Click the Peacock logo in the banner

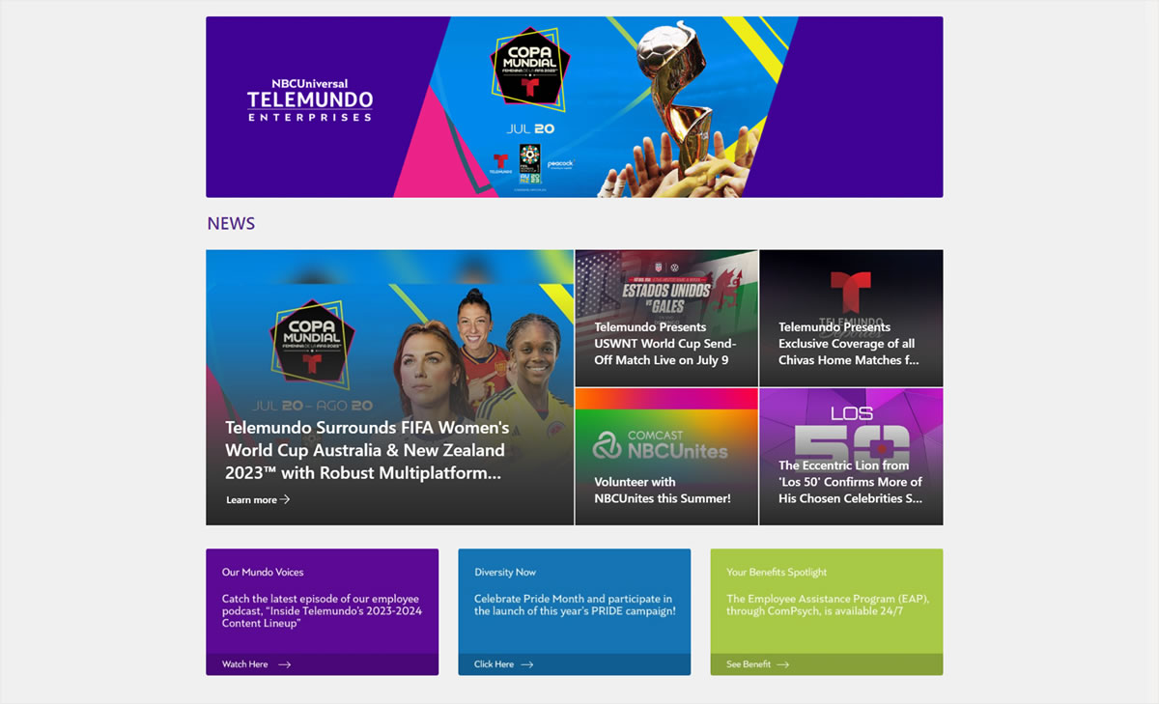(x=560, y=165)
